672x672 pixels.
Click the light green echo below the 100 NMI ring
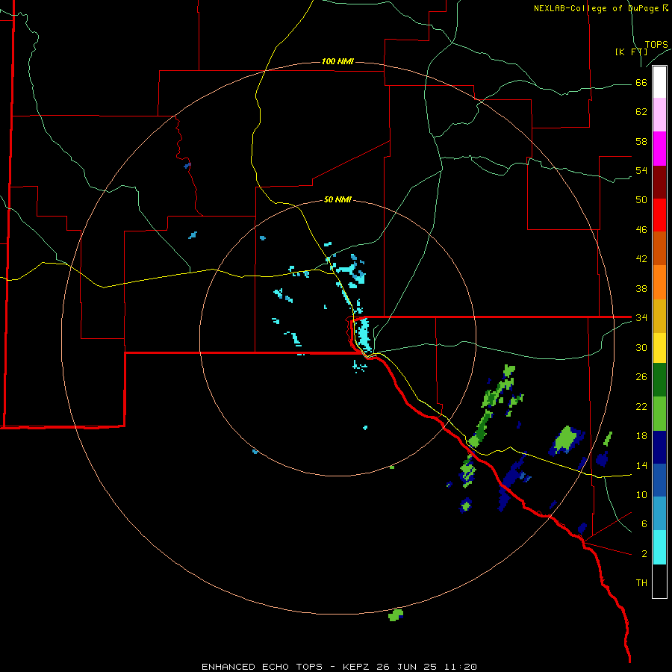coord(396,615)
